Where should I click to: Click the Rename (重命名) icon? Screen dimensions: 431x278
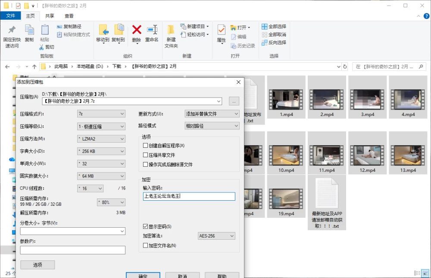(152, 30)
